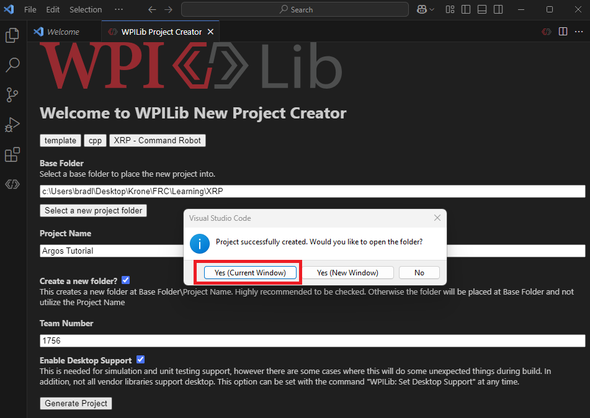Click the Generate Project button
590x418 pixels.
(76, 403)
